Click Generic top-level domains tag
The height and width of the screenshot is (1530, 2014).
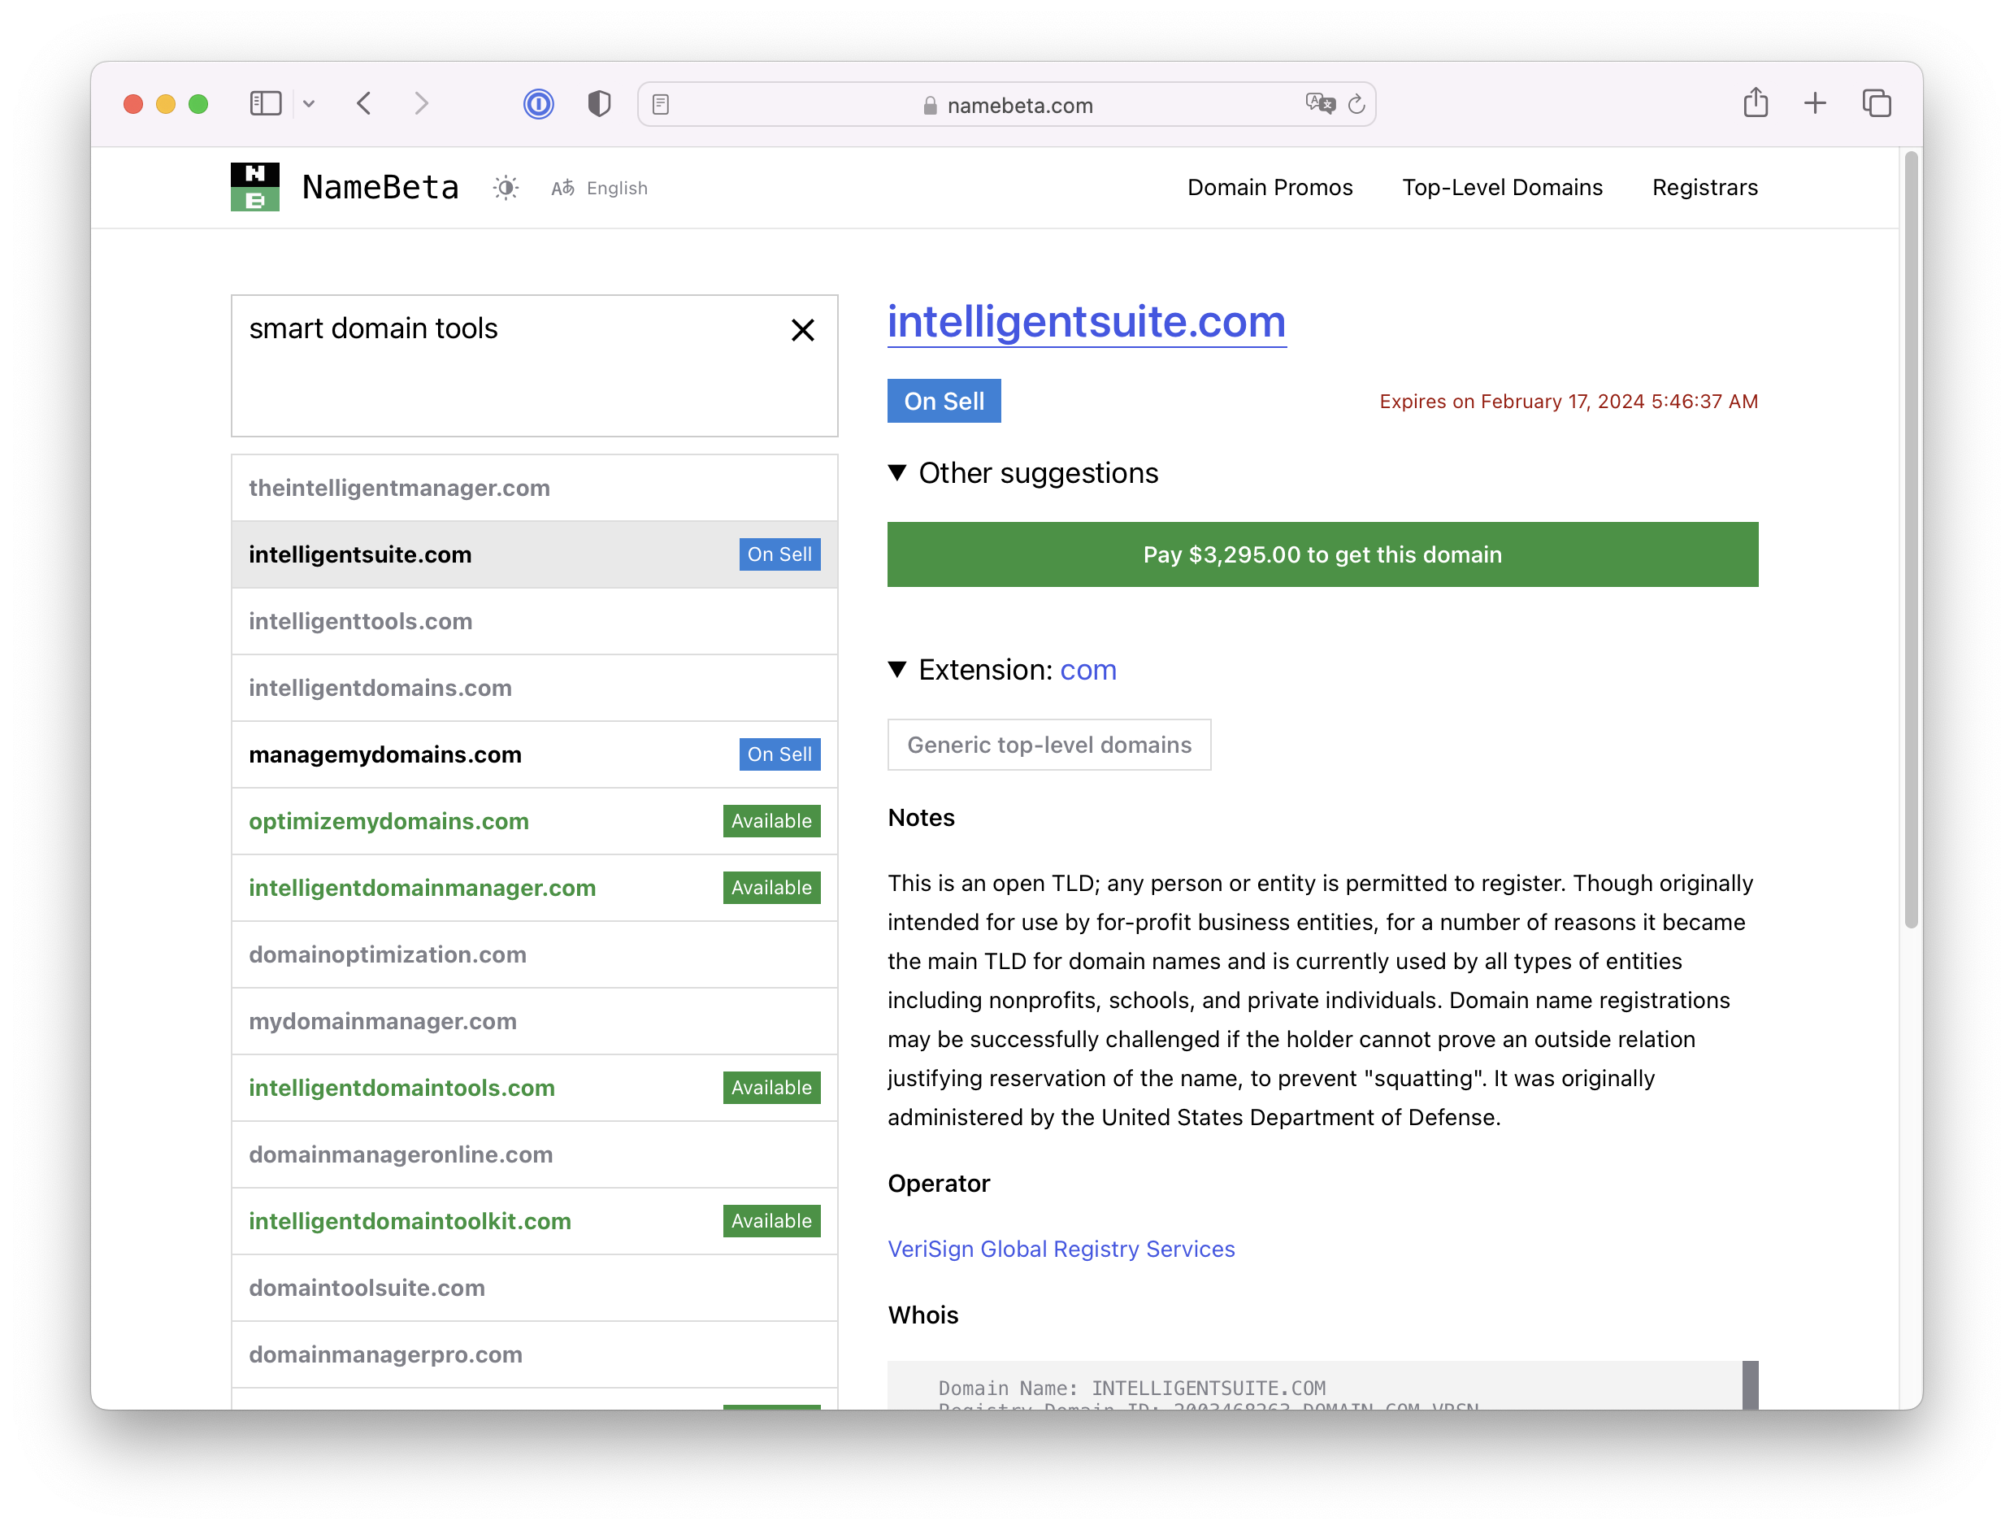click(x=1049, y=745)
